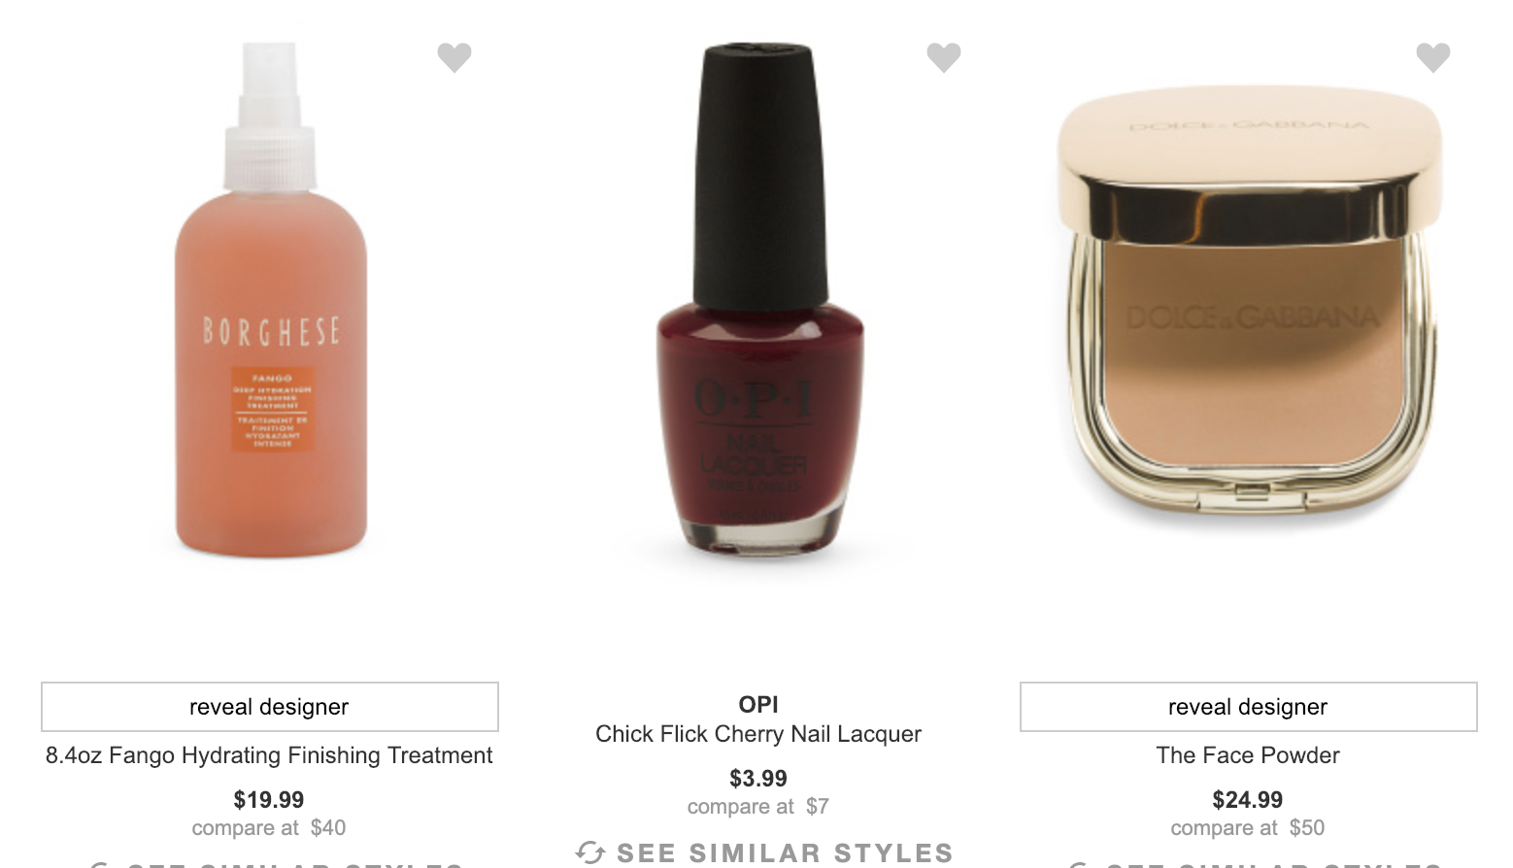Favorite the Fango Hydrating Treatment with heart icon
Viewport: 1513px width, 868px height.
click(454, 57)
